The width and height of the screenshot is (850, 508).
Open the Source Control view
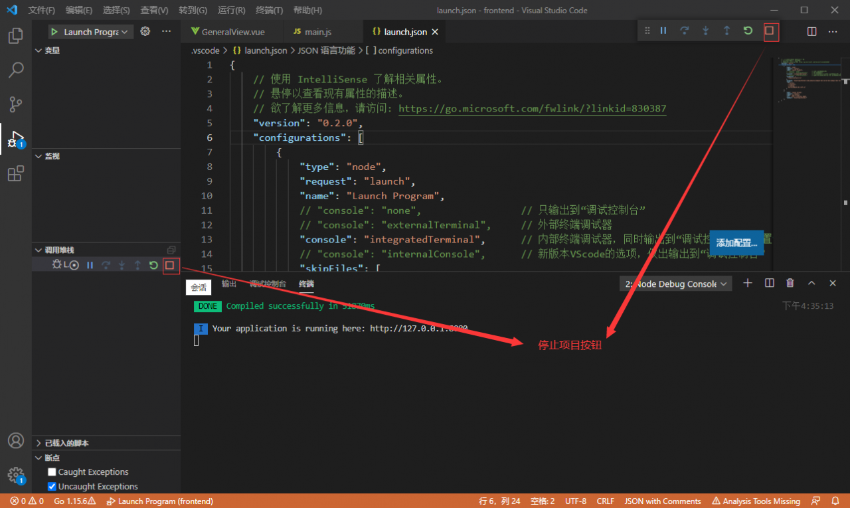point(16,104)
